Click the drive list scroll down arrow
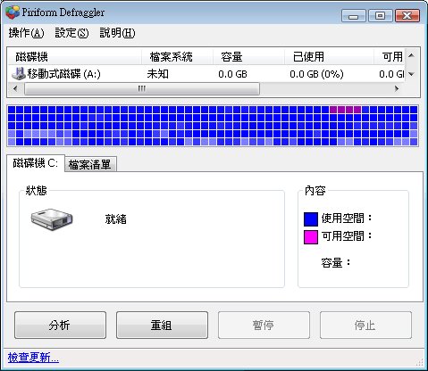This screenshot has width=428, height=371. 411,74
